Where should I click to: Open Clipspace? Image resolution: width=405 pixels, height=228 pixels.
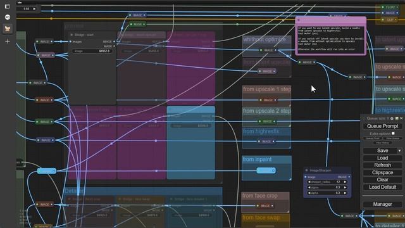click(382, 172)
